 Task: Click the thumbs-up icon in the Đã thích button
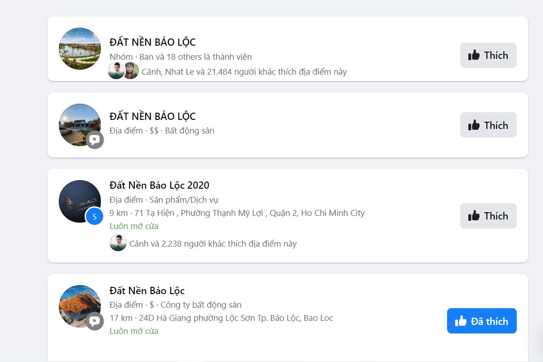461,321
